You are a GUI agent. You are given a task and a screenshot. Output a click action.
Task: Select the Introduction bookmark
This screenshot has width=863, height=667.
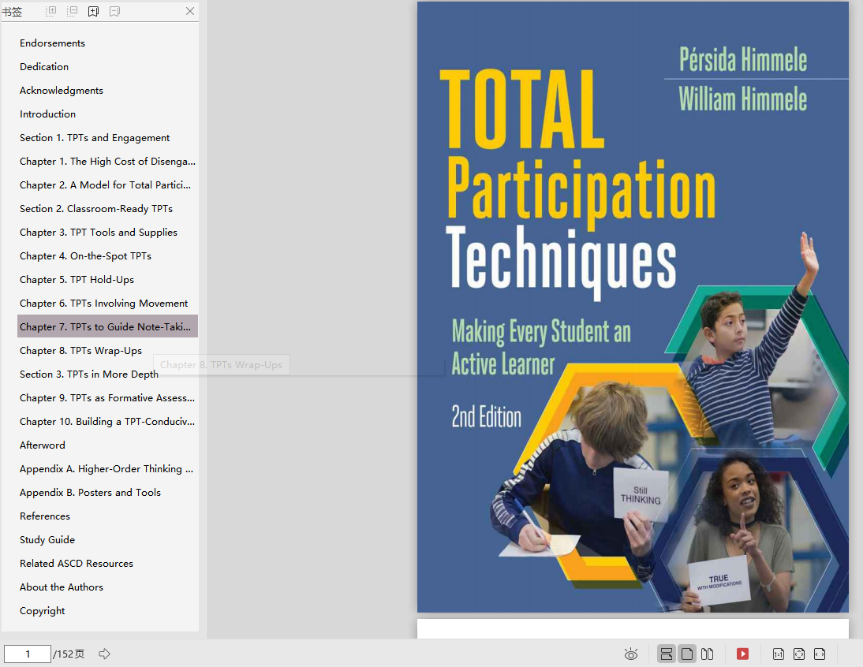click(x=48, y=114)
